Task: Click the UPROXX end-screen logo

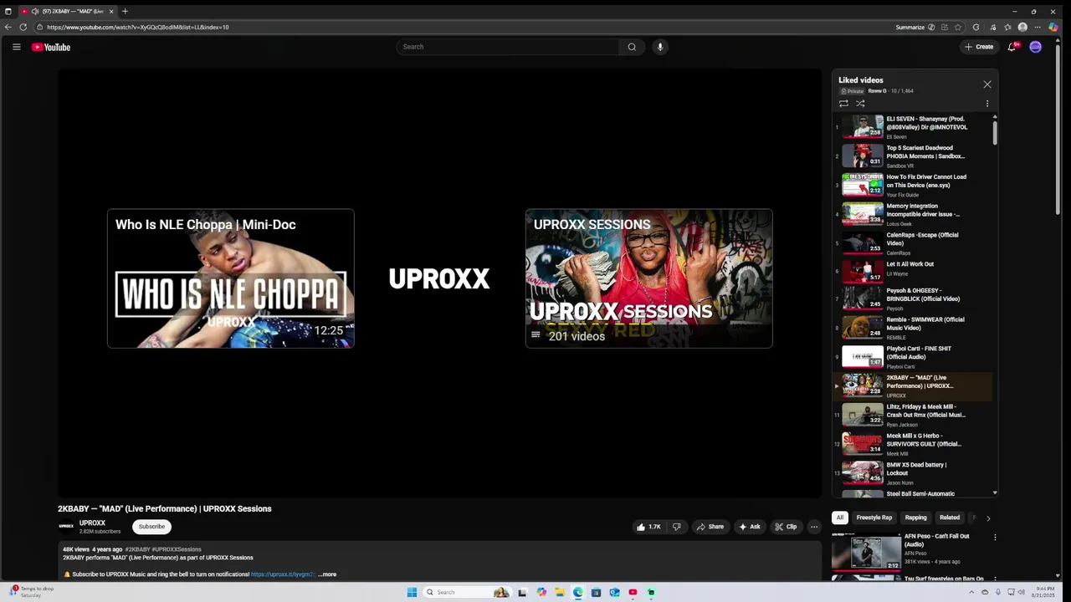Action: click(439, 278)
